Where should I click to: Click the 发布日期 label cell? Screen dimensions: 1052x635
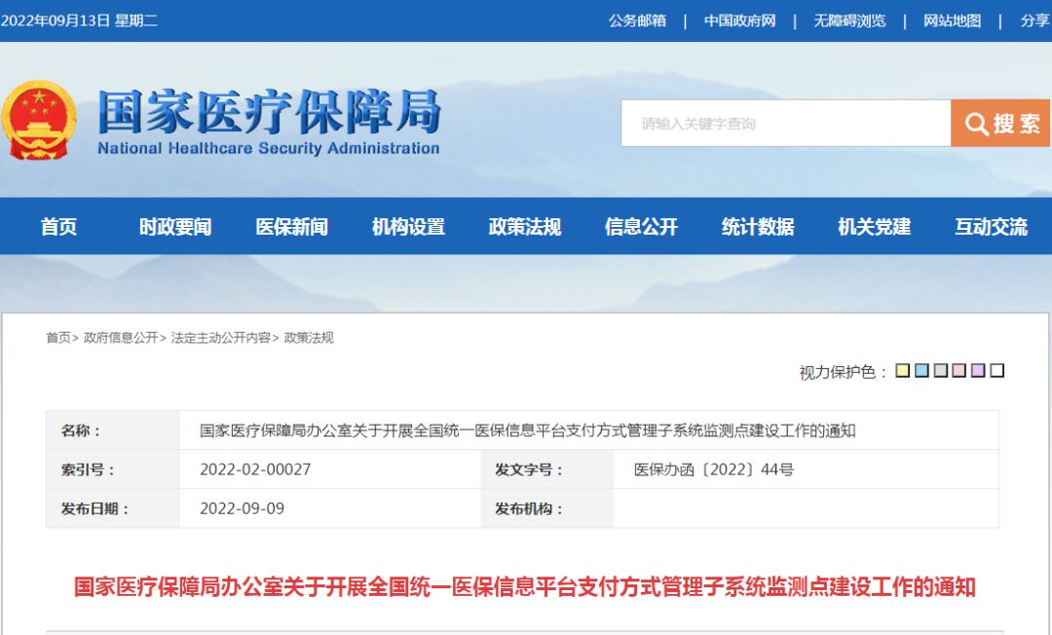tap(113, 508)
